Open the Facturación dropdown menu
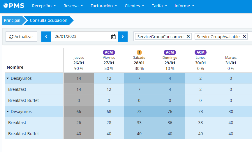The height and width of the screenshot is (152, 252). click(x=104, y=6)
